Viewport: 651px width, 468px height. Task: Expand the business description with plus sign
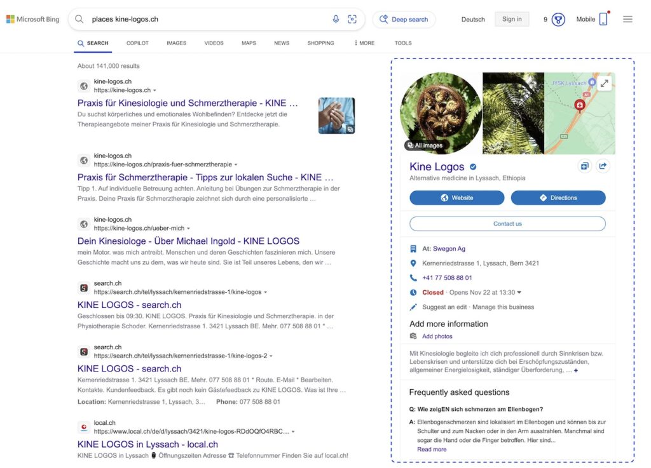pos(576,370)
